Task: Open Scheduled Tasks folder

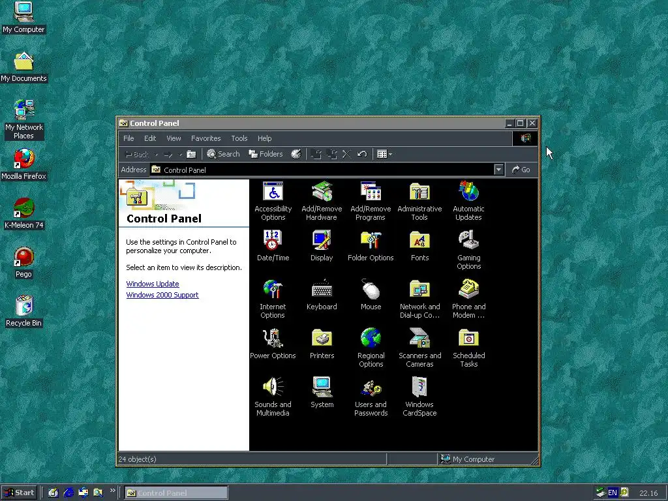Action: coord(468,348)
